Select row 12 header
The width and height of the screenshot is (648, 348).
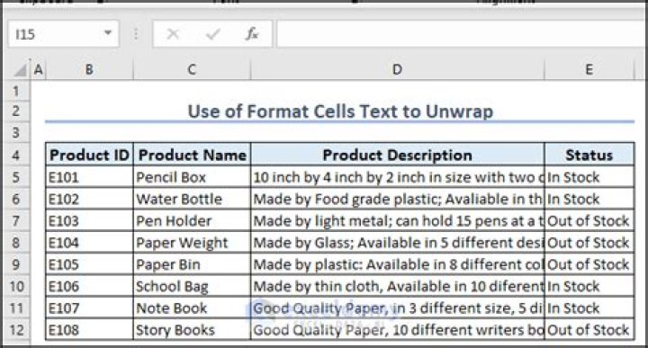[15, 330]
